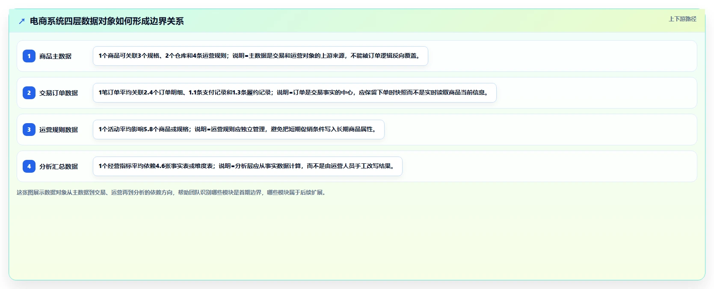Select the 交易订单数据 row label
Image resolution: width=714 pixels, height=289 pixels.
click(x=59, y=93)
